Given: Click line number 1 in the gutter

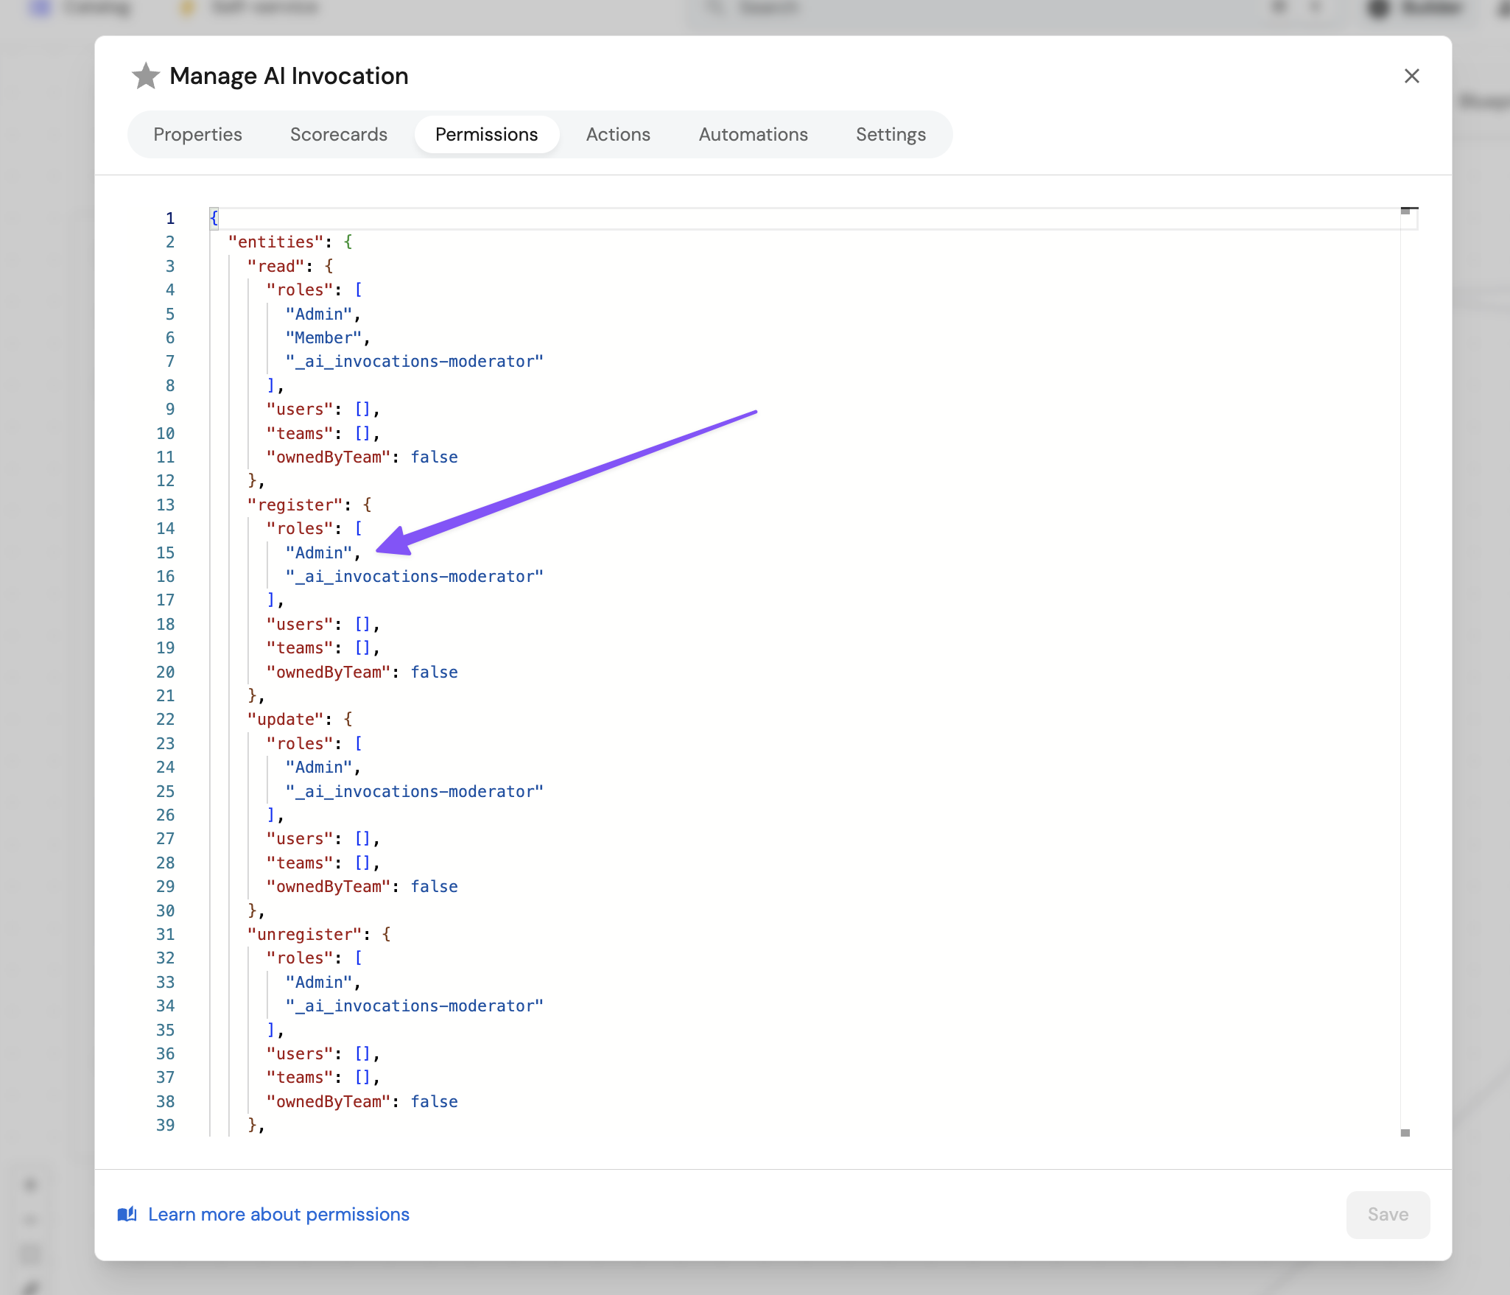Looking at the screenshot, I should coord(170,218).
